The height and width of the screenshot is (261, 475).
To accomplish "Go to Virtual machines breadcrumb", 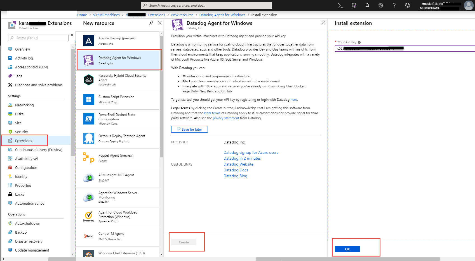I will [x=106, y=15].
